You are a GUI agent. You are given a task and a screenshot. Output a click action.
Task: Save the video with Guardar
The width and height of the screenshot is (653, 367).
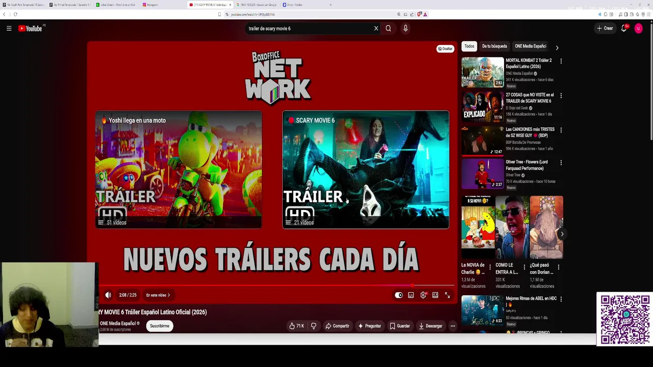click(x=400, y=326)
